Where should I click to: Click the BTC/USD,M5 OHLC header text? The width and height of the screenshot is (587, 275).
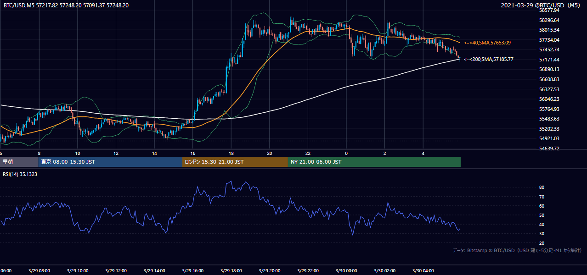[66, 5]
